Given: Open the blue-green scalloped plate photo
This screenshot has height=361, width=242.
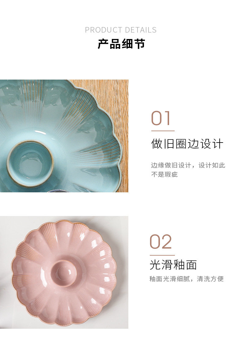Looking at the screenshot, I should tap(64, 136).
